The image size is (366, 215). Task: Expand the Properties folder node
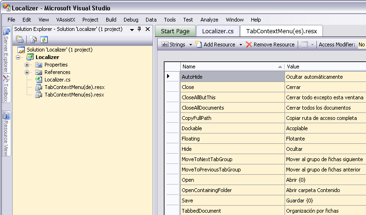coord(27,65)
